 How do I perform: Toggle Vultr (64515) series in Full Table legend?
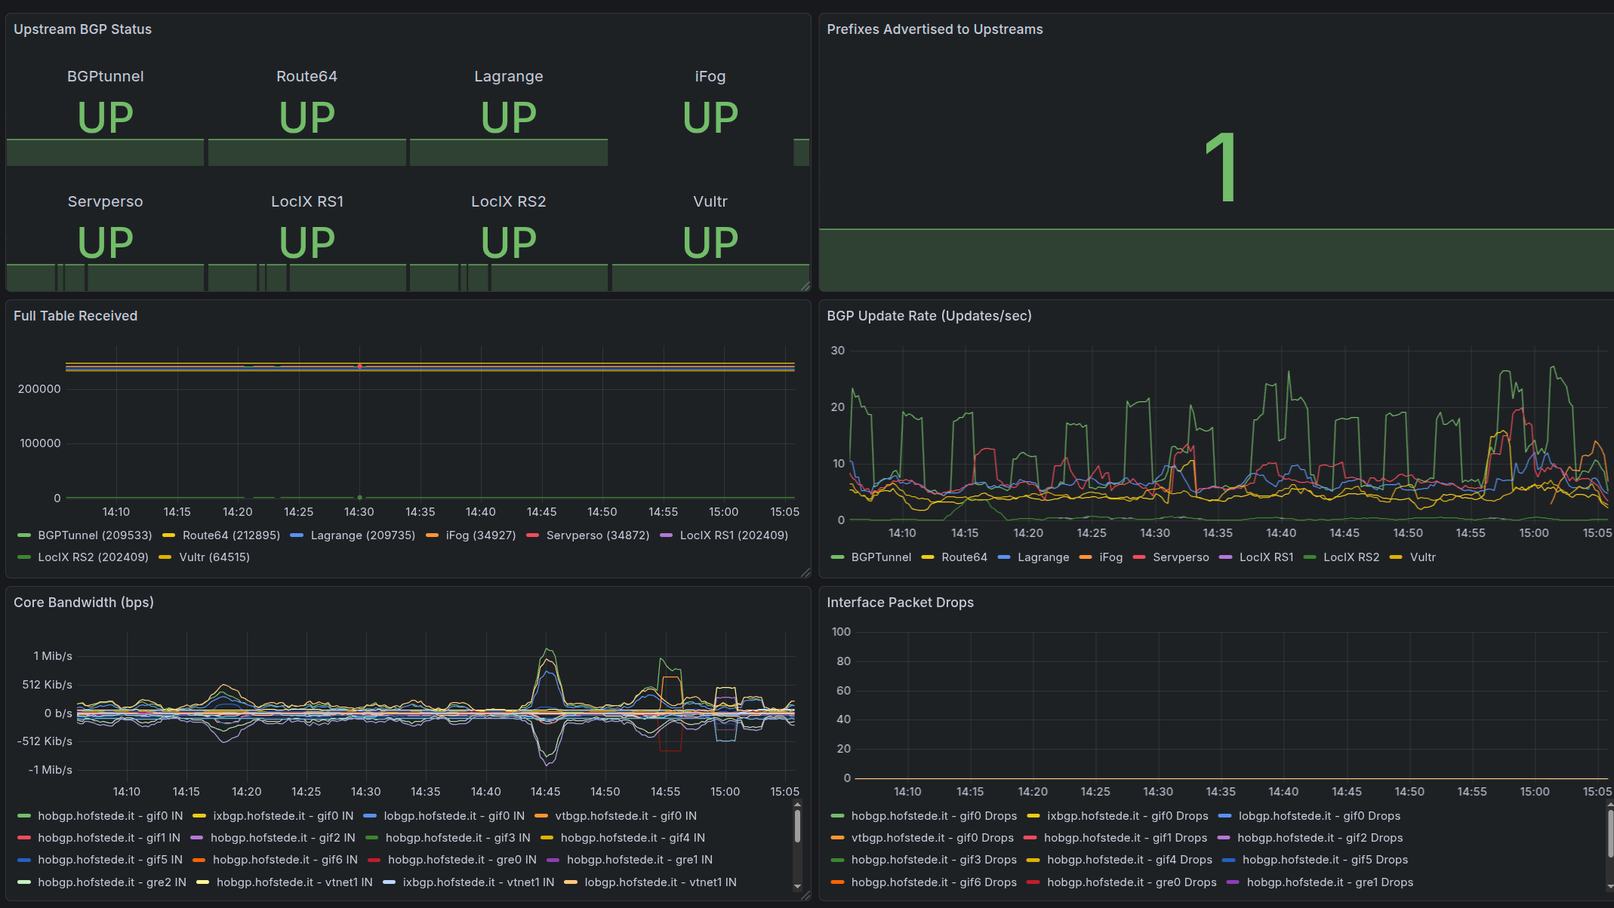pos(214,557)
